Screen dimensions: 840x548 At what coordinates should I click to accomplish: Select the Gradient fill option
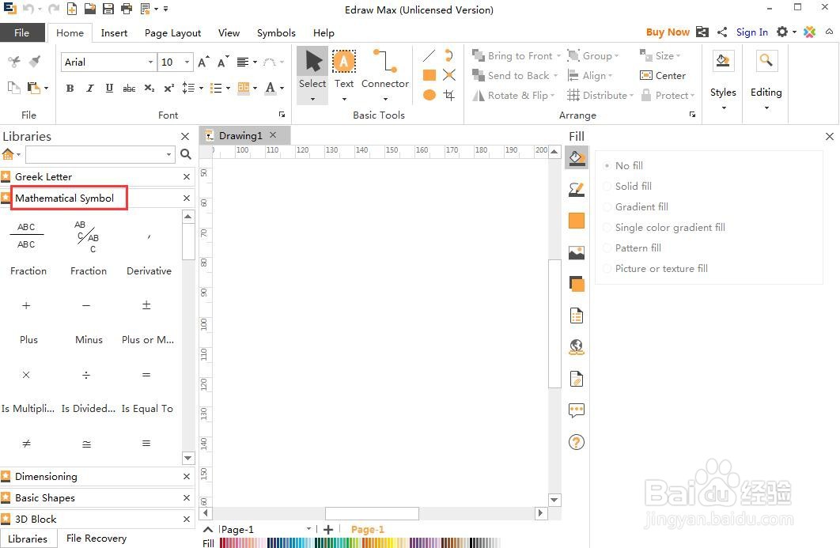point(636,206)
